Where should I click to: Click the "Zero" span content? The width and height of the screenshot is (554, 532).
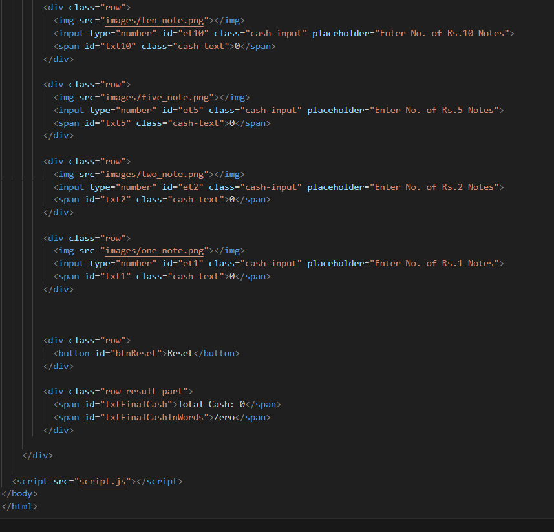pos(224,417)
